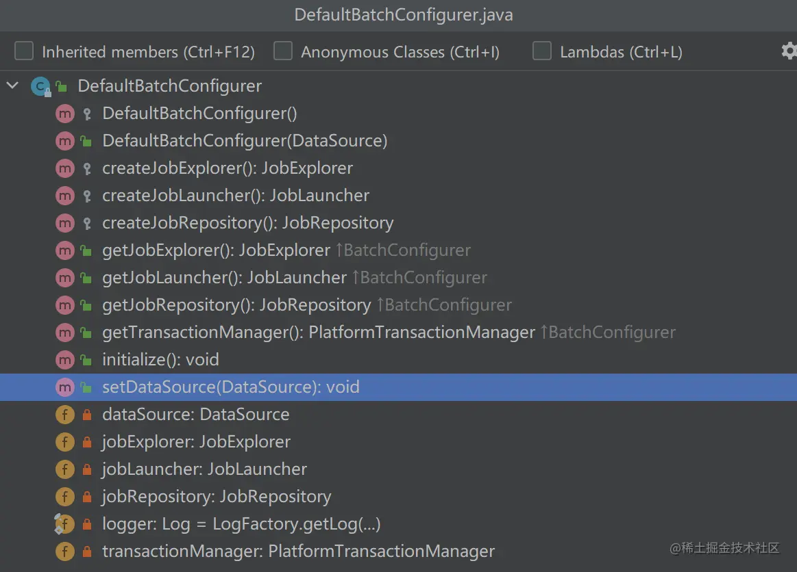Tick the Anonymous Classes checkbox
Viewport: 797px width, 572px height.
click(x=282, y=51)
